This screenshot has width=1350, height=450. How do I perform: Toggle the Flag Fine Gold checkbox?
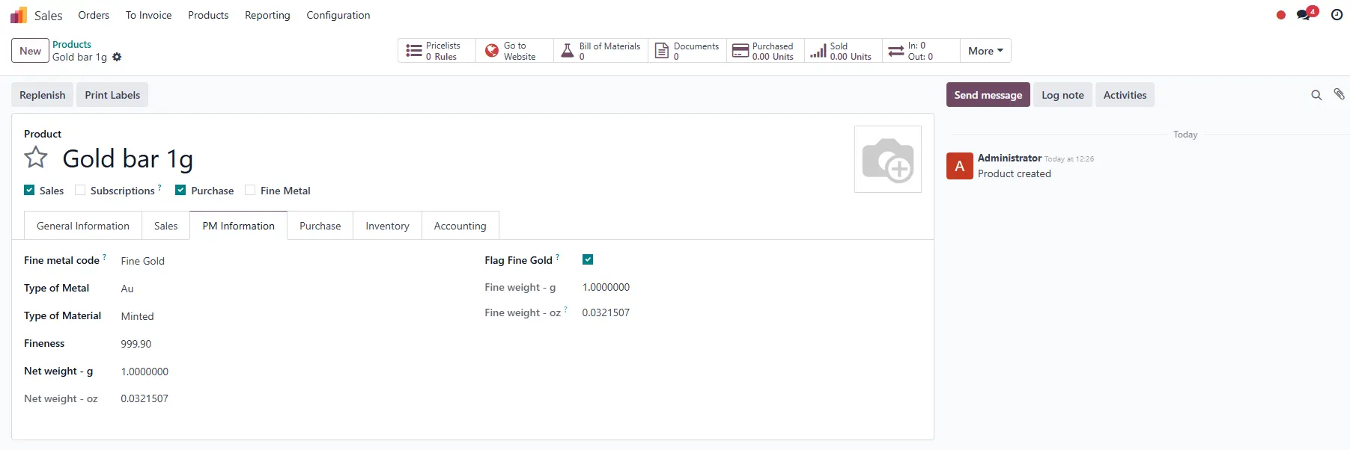[x=588, y=259]
